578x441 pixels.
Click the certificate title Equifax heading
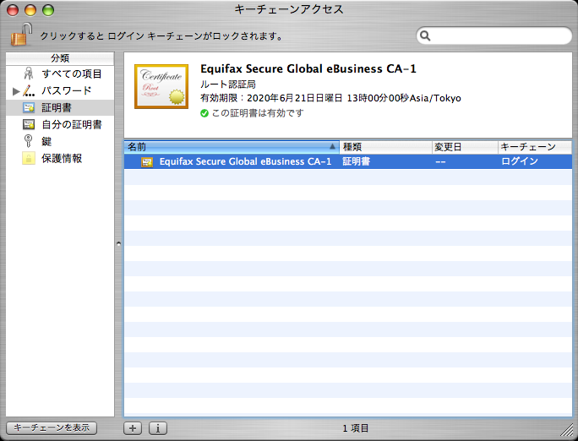308,69
